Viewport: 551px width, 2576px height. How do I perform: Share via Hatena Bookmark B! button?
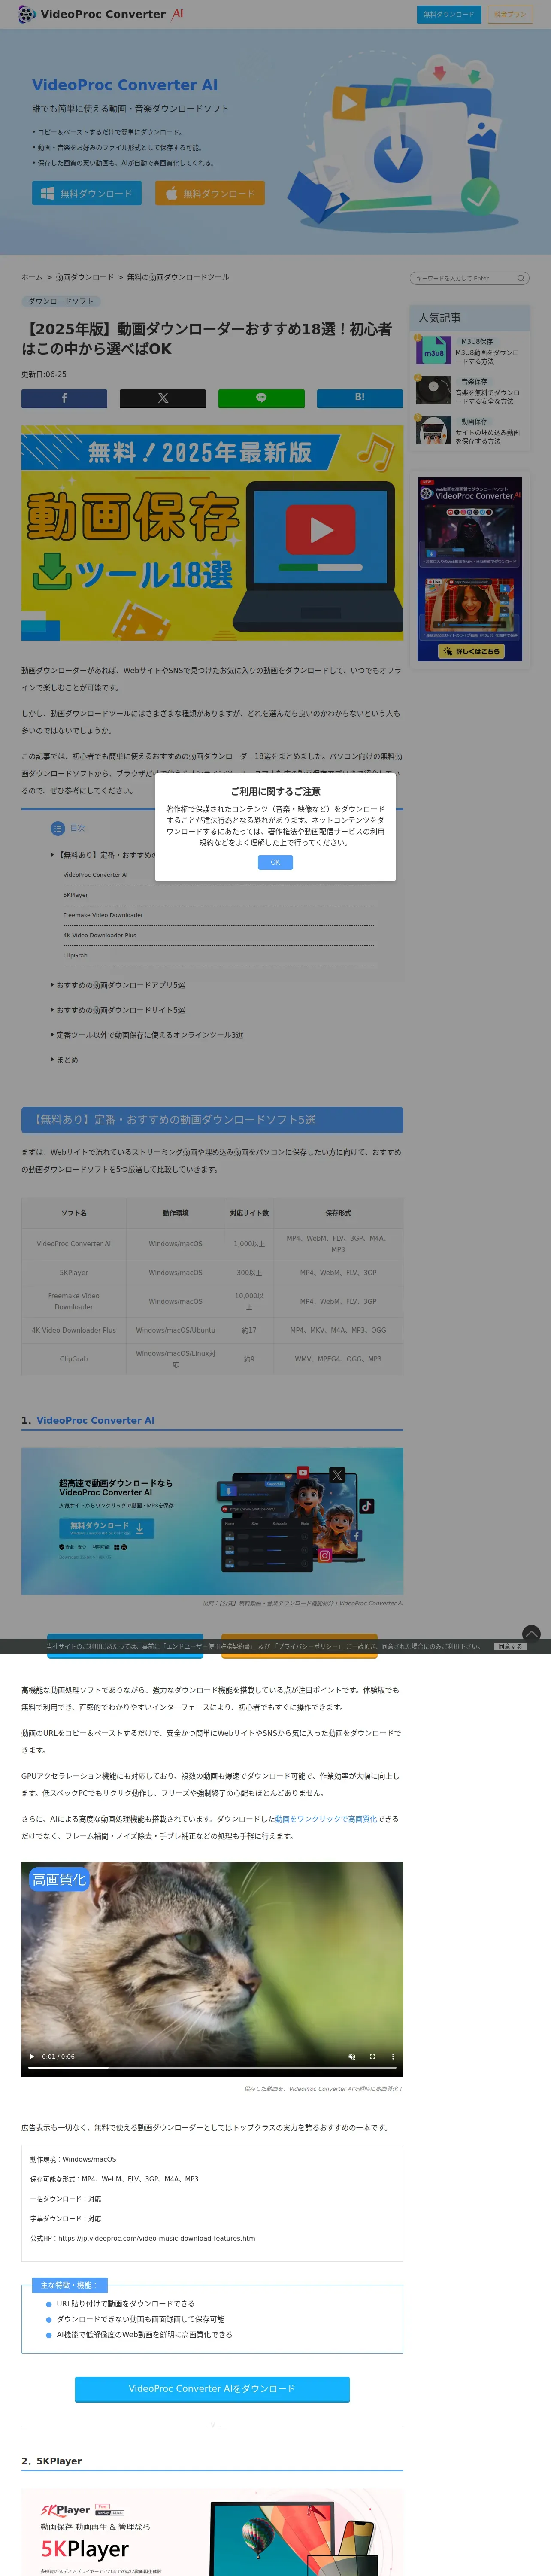[x=360, y=398]
